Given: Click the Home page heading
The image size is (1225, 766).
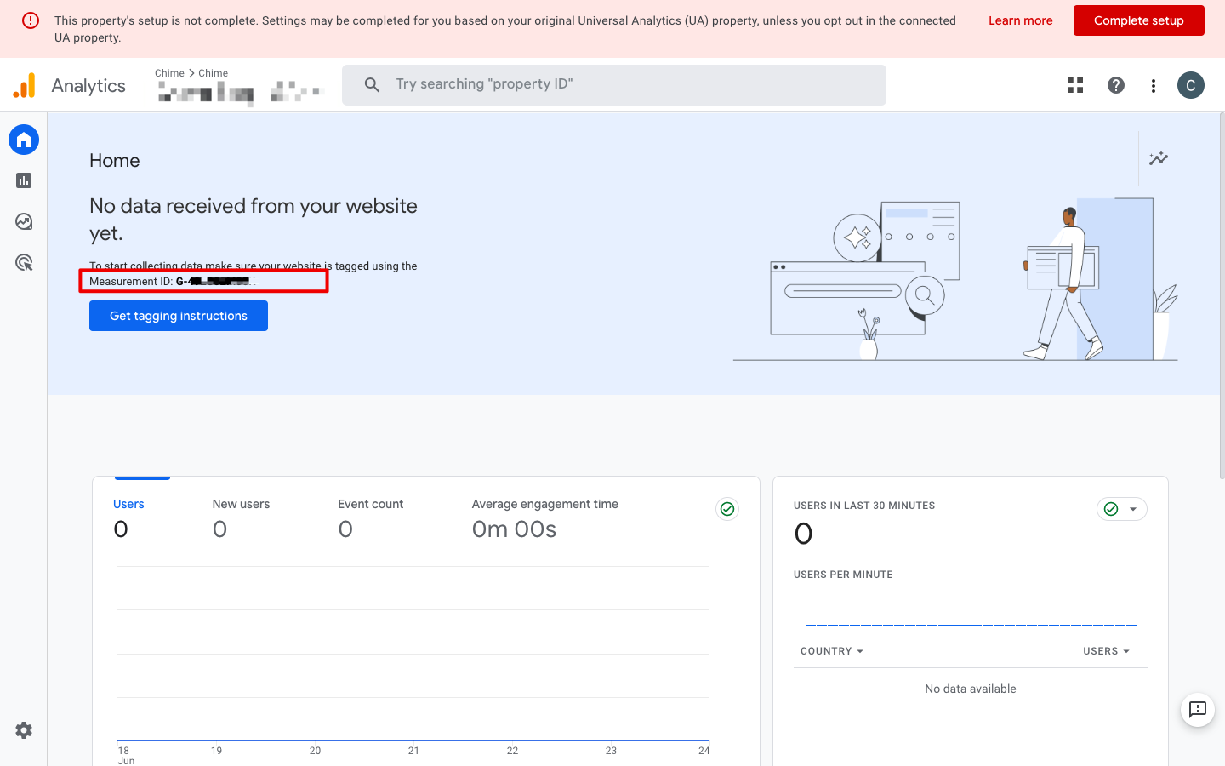Looking at the screenshot, I should point(115,161).
